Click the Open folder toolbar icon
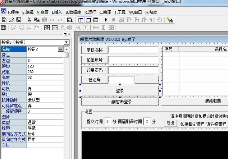Image resolution: width=228 pixels, height=159 pixels. click(11, 20)
